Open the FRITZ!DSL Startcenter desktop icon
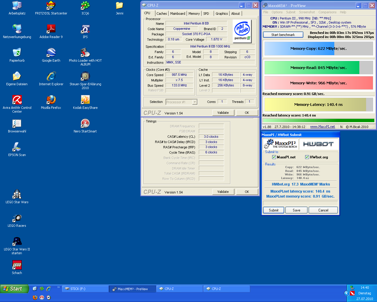The width and height of the screenshot is (377, 302). click(x=51, y=8)
